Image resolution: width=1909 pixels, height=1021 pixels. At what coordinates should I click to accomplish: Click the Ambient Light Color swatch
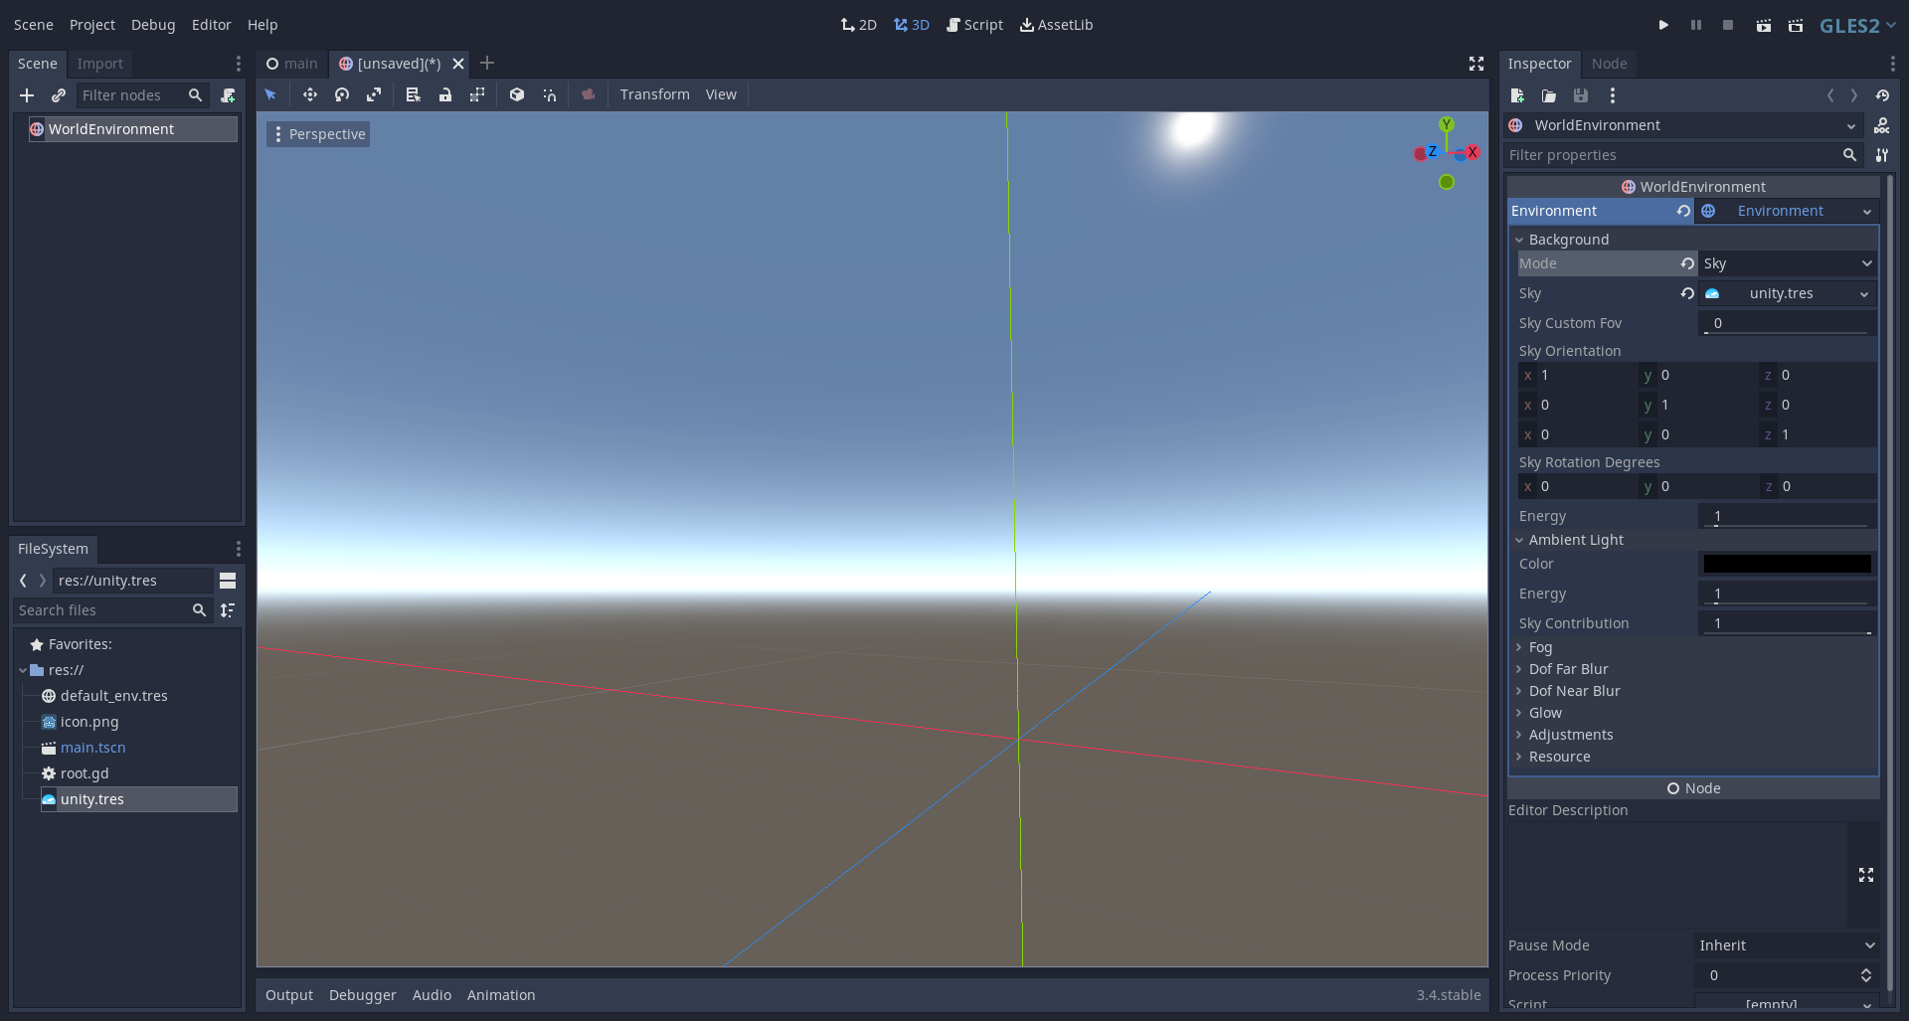click(1785, 564)
